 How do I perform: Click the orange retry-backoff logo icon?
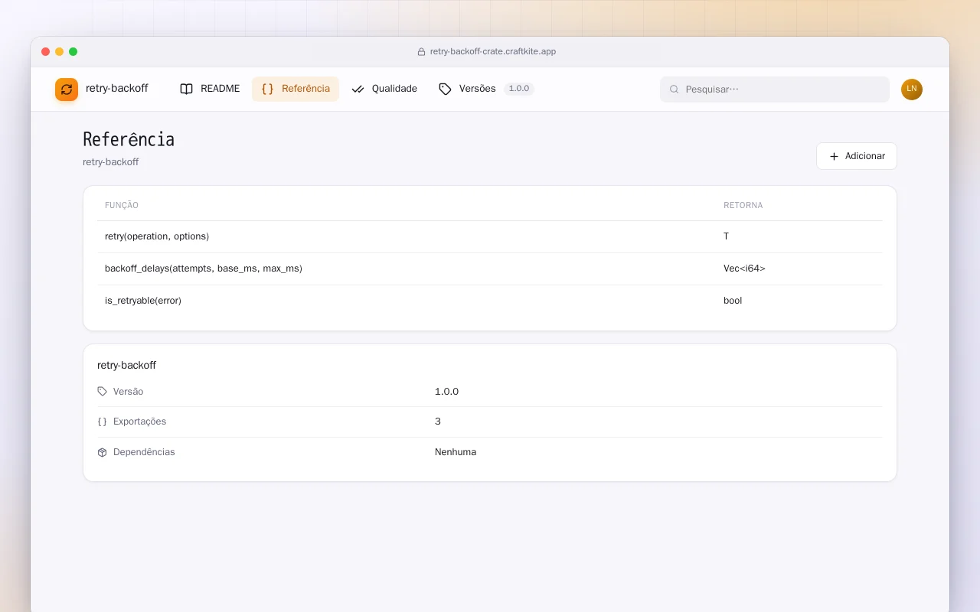[67, 90]
